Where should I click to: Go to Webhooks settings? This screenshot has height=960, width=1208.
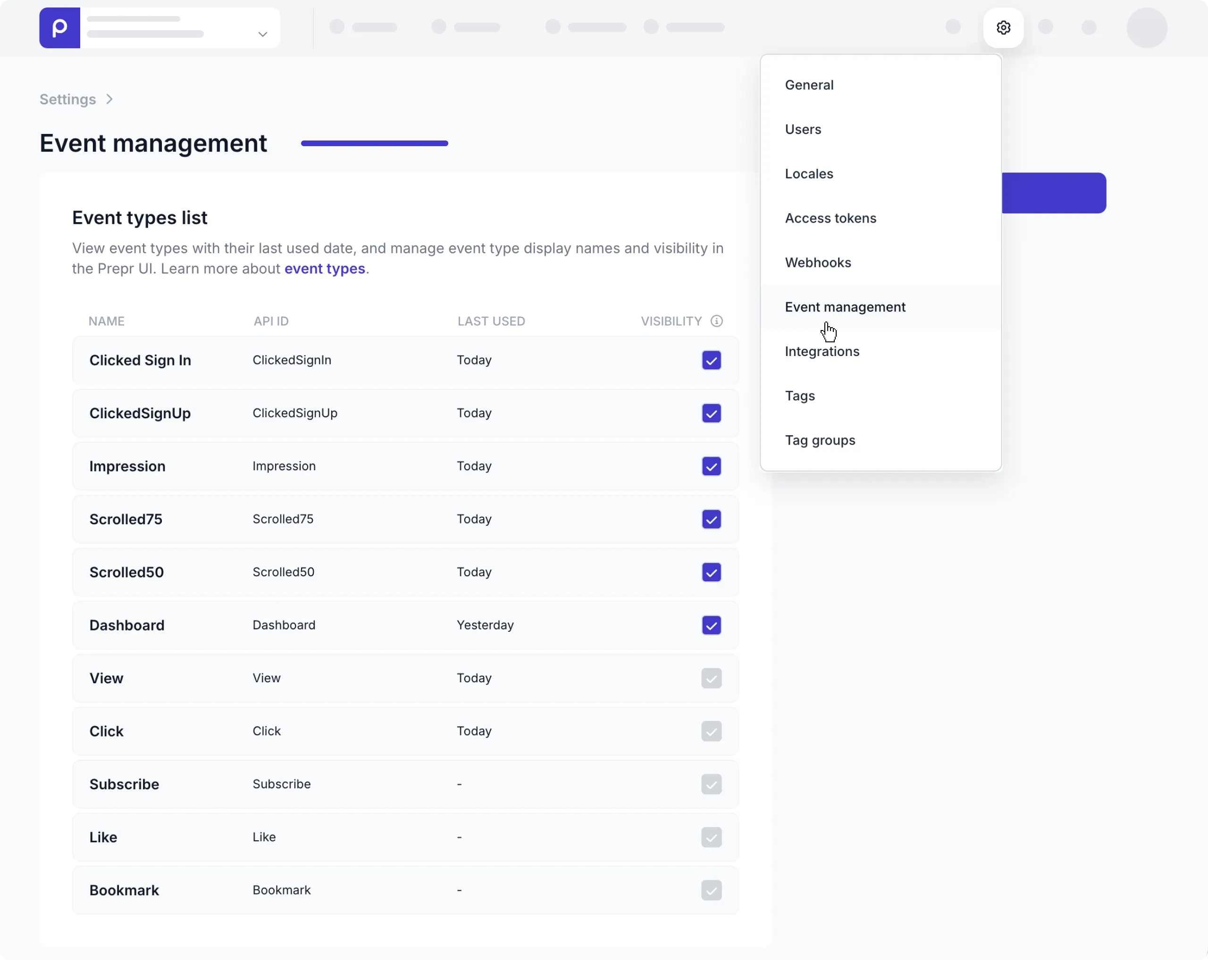click(817, 263)
